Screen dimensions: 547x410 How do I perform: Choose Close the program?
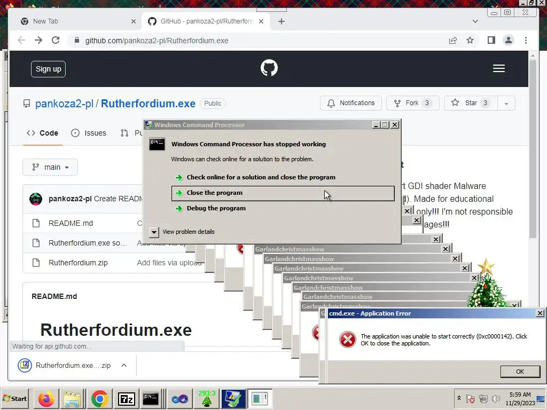(x=283, y=193)
